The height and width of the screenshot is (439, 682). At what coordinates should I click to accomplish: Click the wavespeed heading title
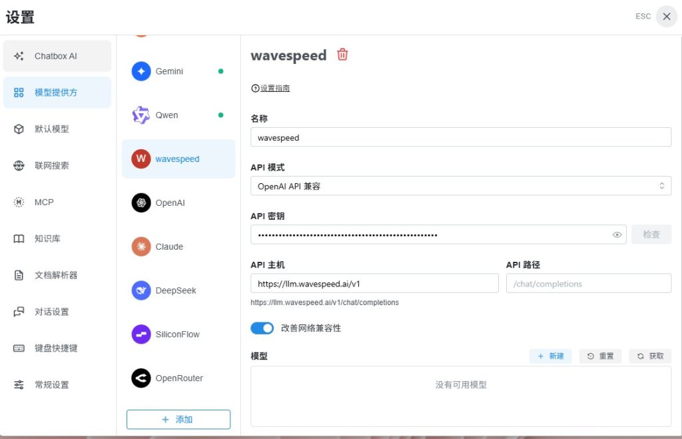pyautogui.click(x=288, y=56)
